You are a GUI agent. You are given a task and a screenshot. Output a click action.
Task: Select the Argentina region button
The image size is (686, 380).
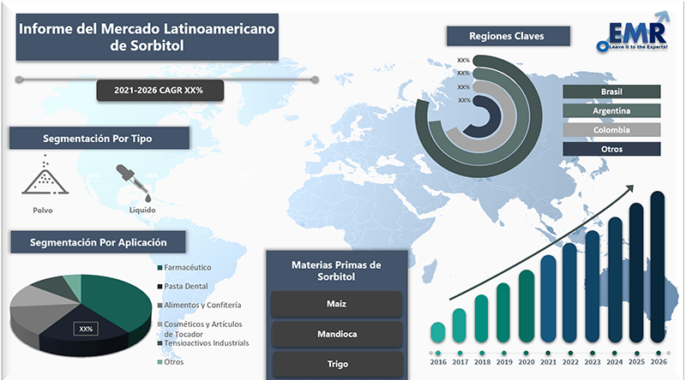point(611,110)
